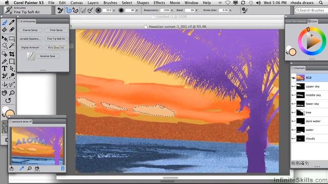Click the saturation value triangle

[313, 41]
